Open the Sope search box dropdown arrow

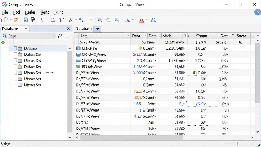point(54,36)
